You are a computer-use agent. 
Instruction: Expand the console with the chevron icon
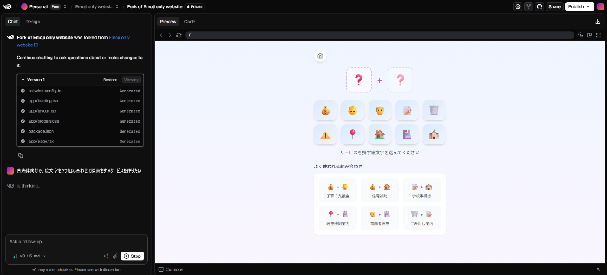598,269
